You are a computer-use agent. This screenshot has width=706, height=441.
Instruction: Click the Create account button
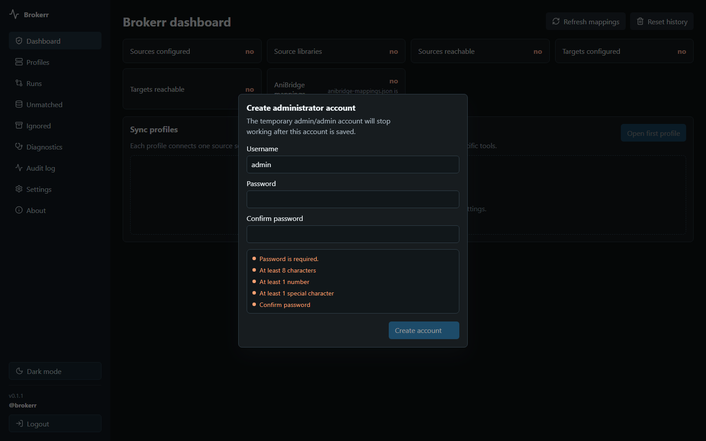[424, 330]
